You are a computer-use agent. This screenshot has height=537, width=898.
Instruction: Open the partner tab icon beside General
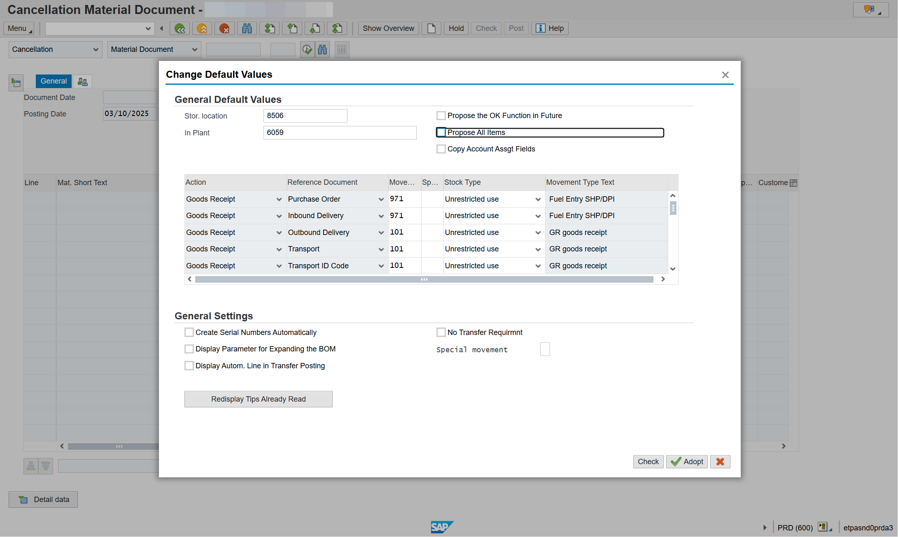tap(83, 81)
